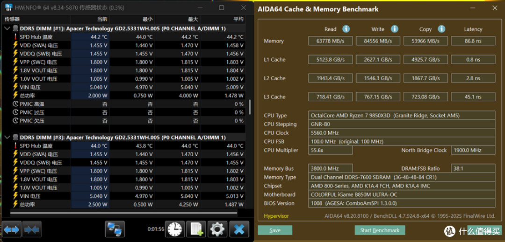
Task: Click DIMM #3 VIN current value 5.040 V
Action: click(x=99, y=196)
